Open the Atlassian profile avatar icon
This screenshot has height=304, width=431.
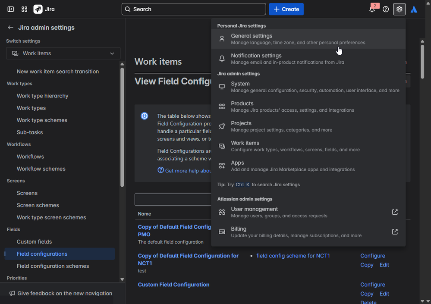pos(414,9)
